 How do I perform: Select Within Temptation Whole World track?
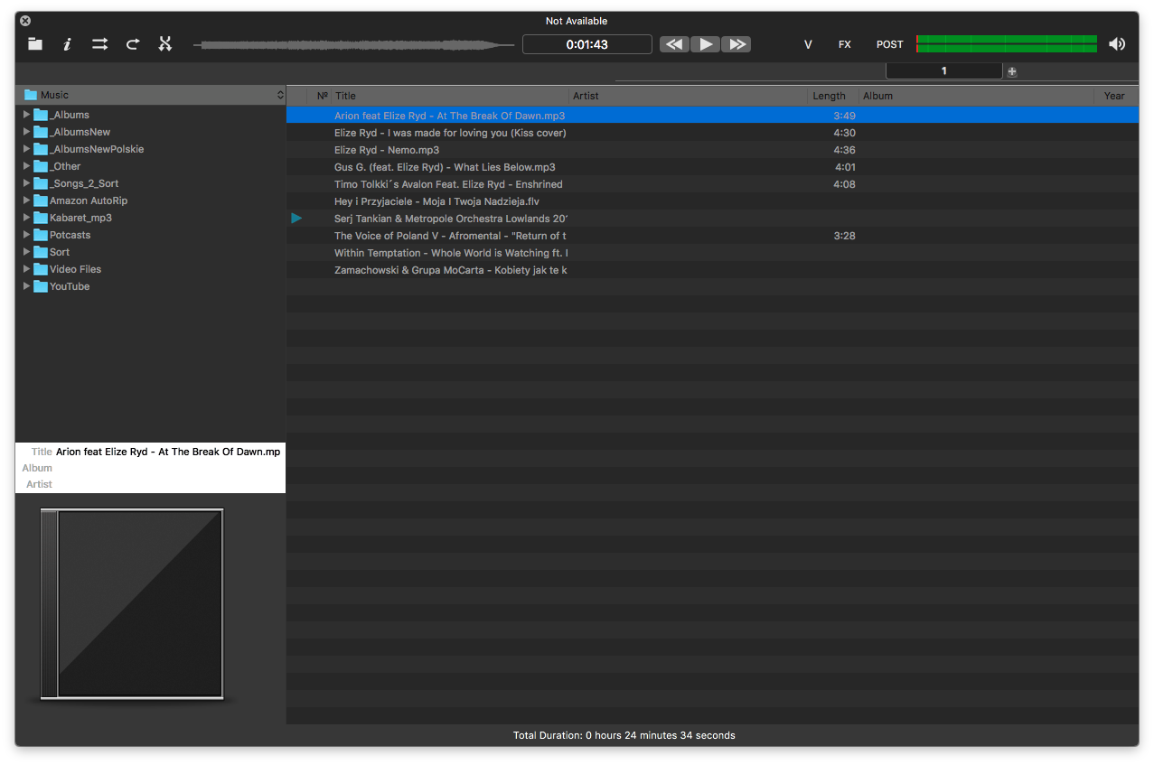712,253
